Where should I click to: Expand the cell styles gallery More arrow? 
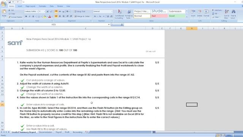(x=187, y=17)
